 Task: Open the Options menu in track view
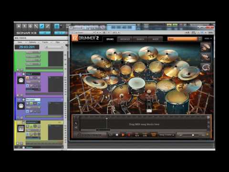click(33, 43)
